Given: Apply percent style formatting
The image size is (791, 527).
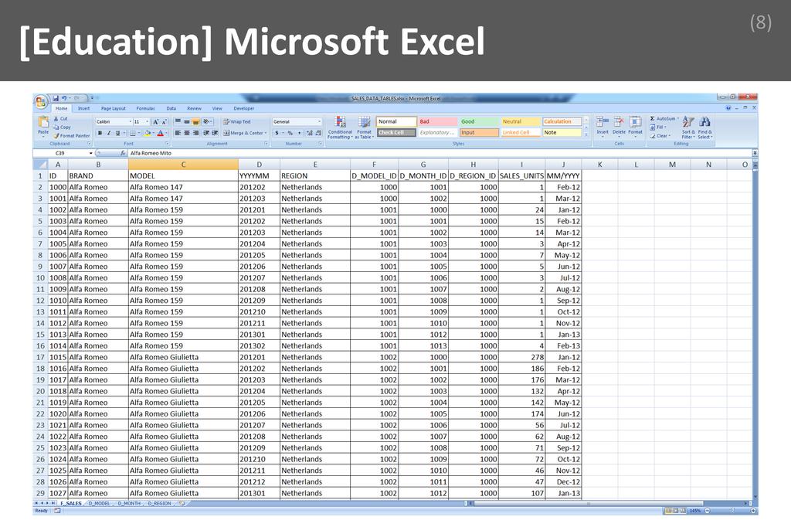Looking at the screenshot, I should (290, 133).
